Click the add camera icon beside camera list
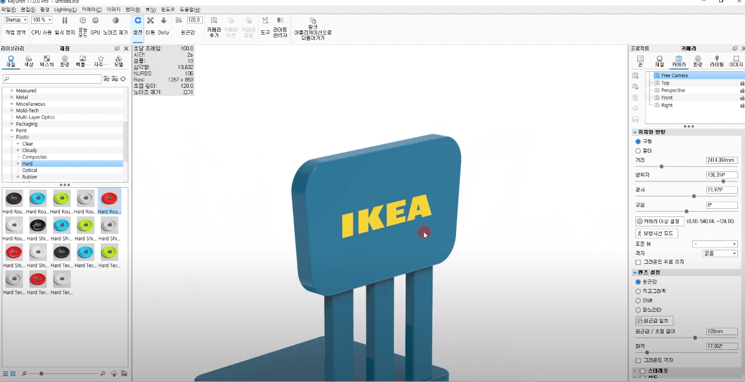This screenshot has width=745, height=382. (x=635, y=75)
